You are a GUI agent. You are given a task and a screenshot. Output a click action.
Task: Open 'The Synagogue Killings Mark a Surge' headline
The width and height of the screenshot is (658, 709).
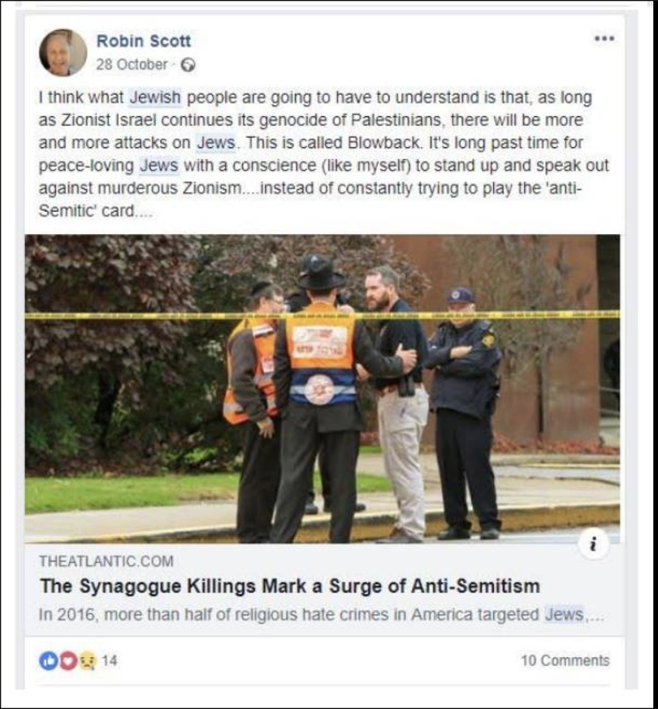pos(290,586)
